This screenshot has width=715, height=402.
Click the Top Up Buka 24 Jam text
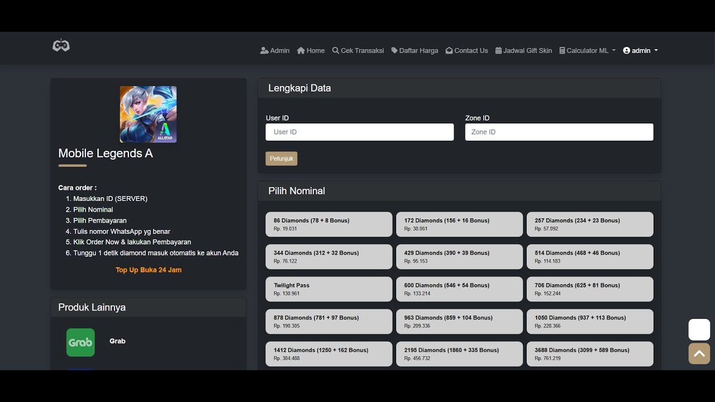(149, 270)
